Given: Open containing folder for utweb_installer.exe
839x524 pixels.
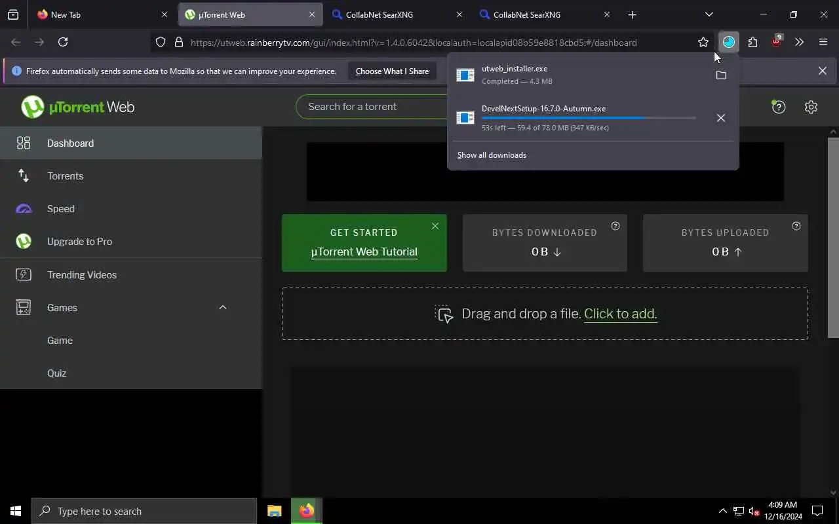Looking at the screenshot, I should pos(721,75).
